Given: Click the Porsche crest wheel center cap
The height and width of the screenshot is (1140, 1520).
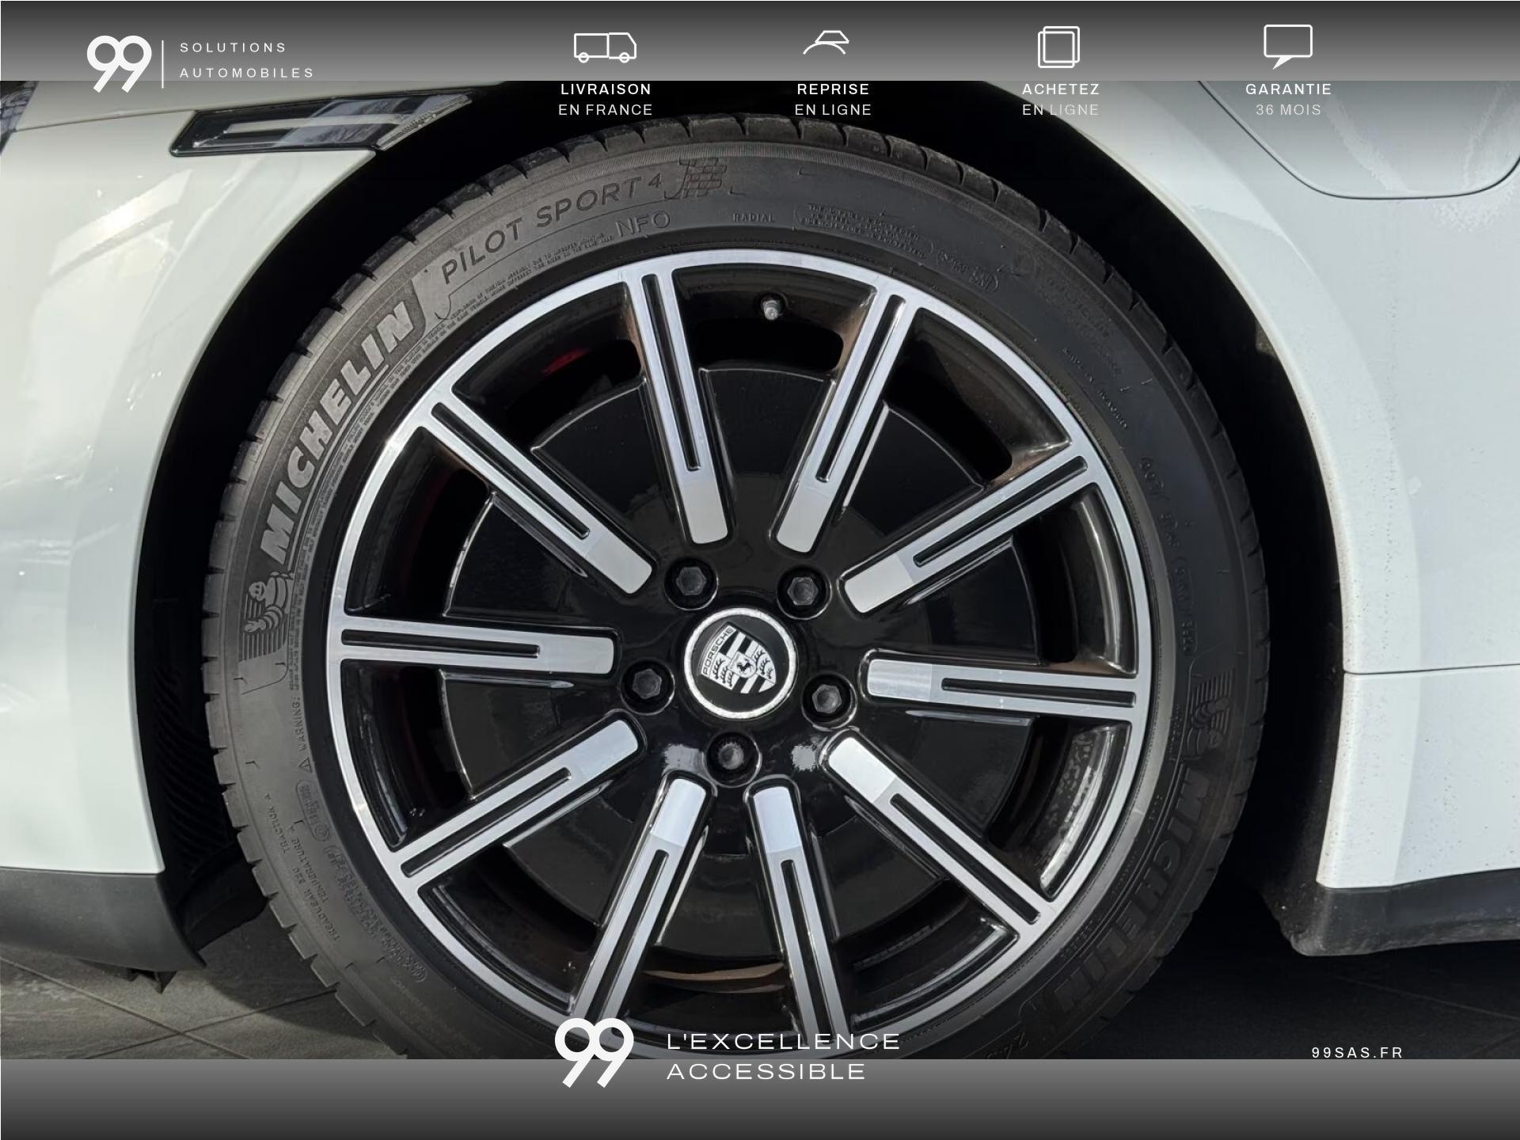Looking at the screenshot, I should [739, 663].
